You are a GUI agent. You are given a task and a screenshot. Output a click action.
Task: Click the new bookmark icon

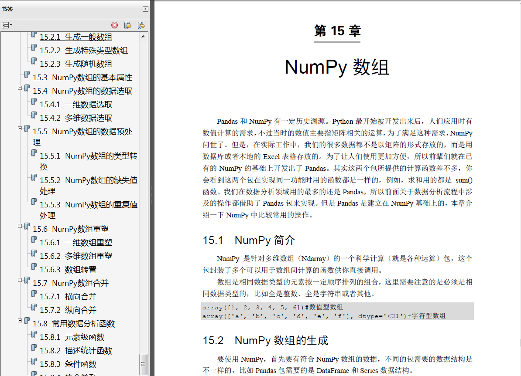pos(127,25)
